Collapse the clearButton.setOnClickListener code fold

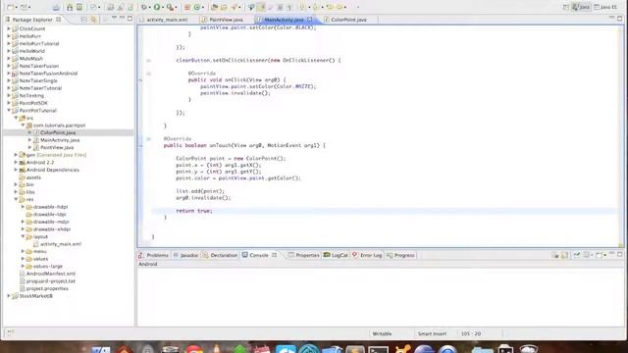tap(148, 61)
